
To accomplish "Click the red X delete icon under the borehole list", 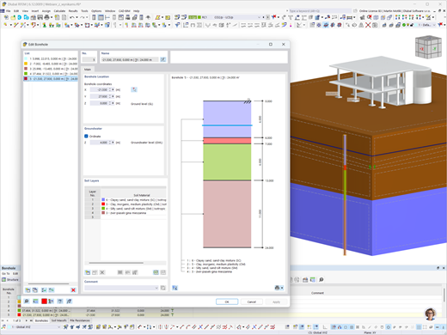I will (73, 290).
